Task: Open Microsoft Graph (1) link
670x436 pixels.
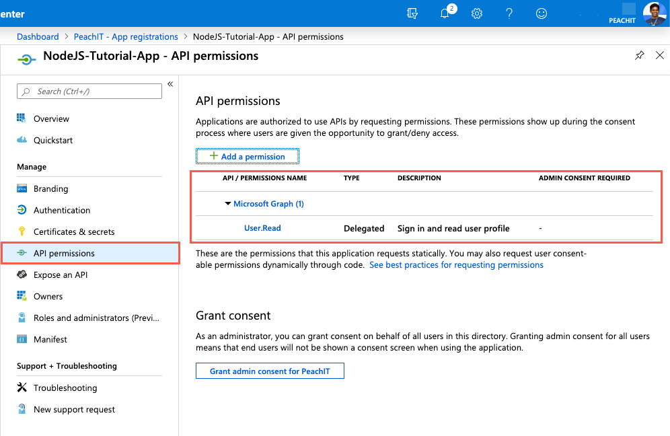Action: coord(268,204)
